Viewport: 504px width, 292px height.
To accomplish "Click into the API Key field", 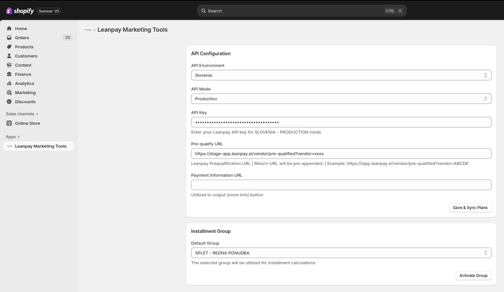I will [341, 122].
